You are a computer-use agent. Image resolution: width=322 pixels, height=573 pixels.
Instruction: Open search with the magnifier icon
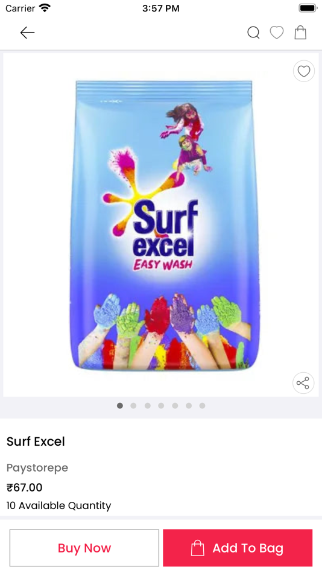tap(253, 33)
